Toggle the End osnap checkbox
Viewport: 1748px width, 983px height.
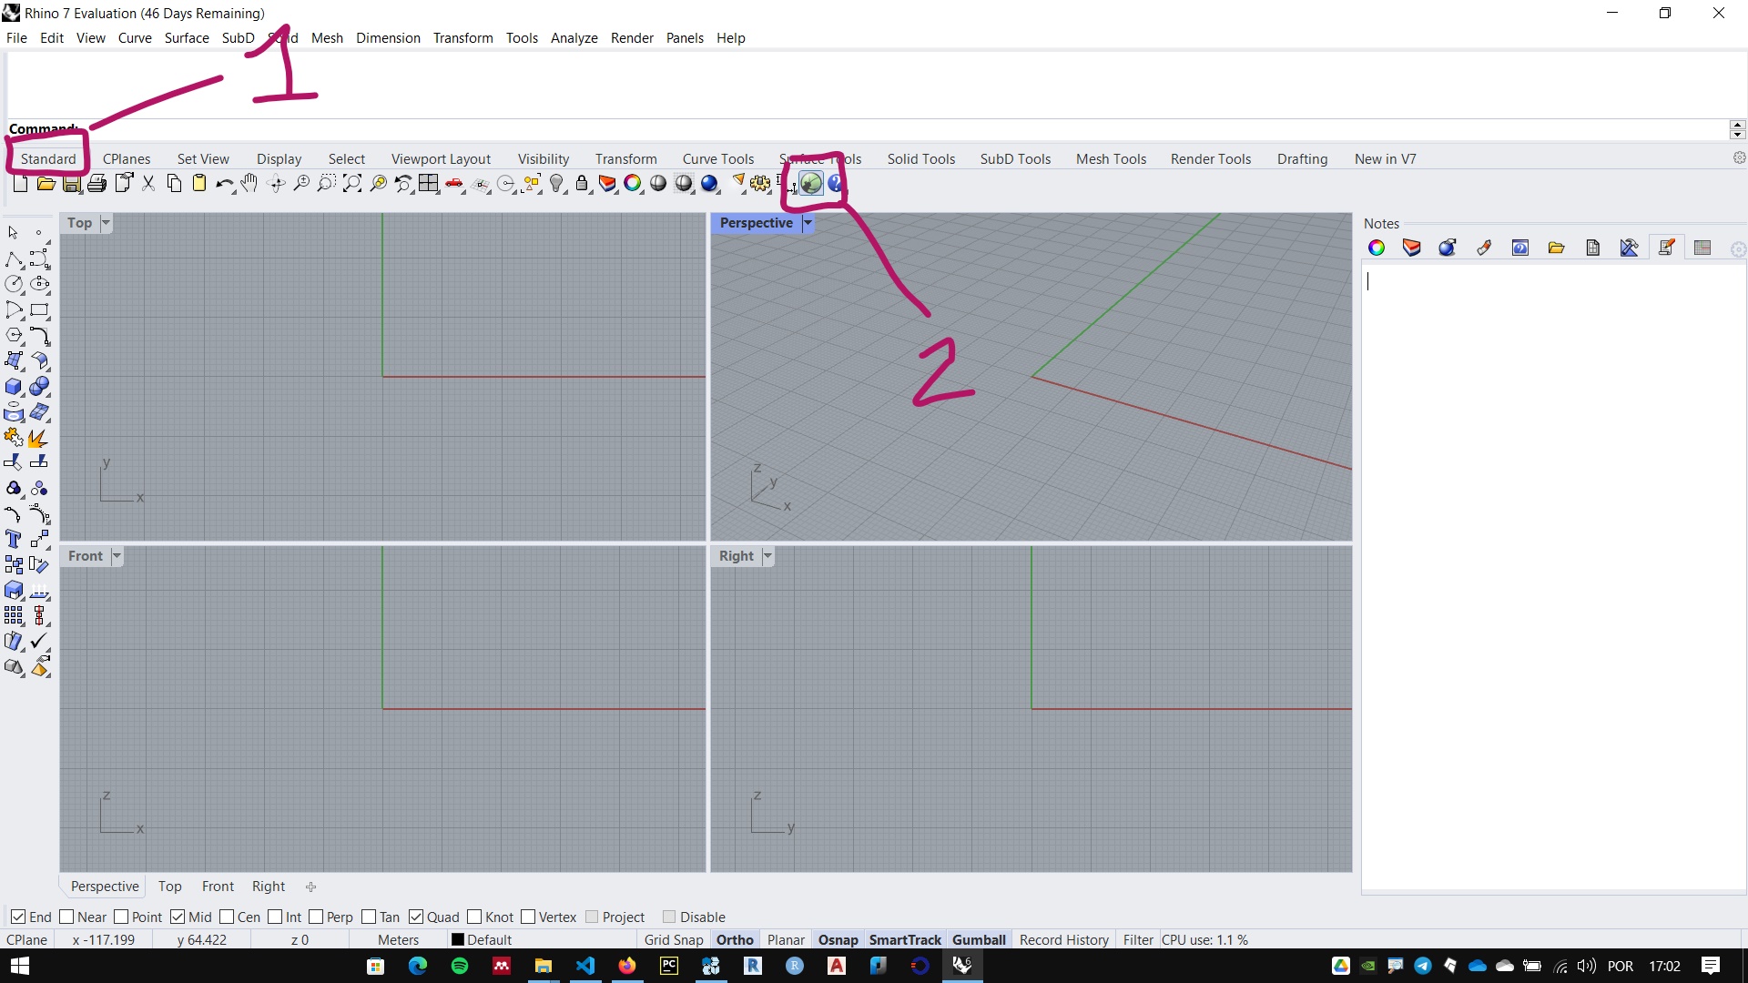pos(18,917)
